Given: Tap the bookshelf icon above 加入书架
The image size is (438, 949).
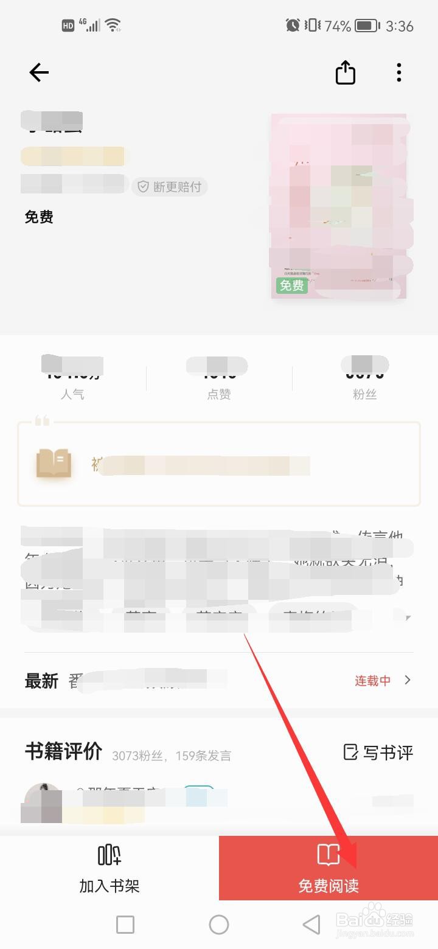Looking at the screenshot, I should (x=109, y=855).
